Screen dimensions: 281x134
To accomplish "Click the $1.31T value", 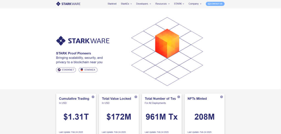I will 76,117.
